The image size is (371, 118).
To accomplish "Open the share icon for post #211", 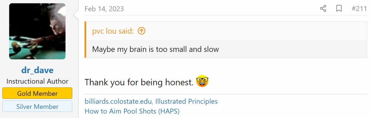I will click(x=323, y=9).
